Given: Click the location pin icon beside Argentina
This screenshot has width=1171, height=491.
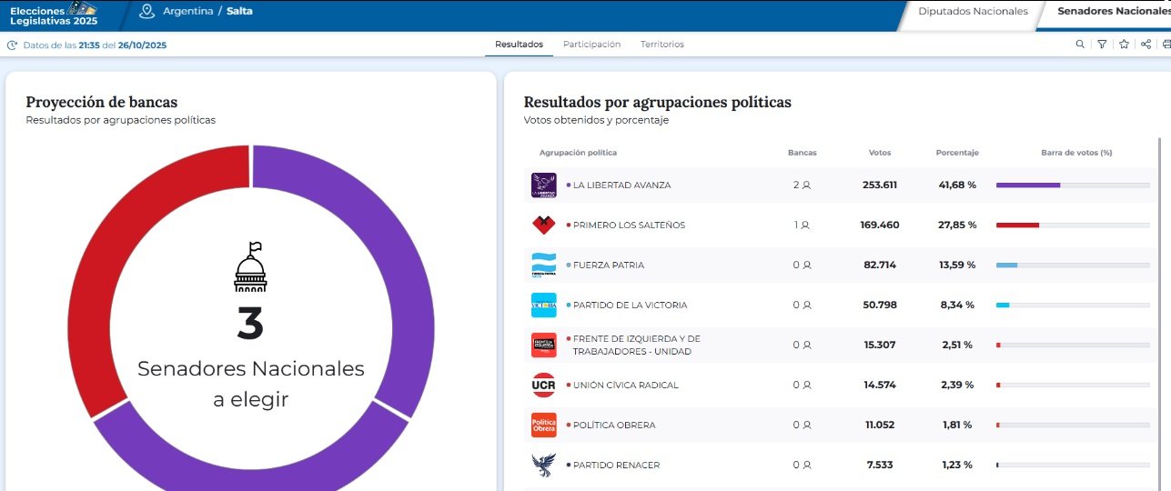Looking at the screenshot, I should pyautogui.click(x=147, y=11).
